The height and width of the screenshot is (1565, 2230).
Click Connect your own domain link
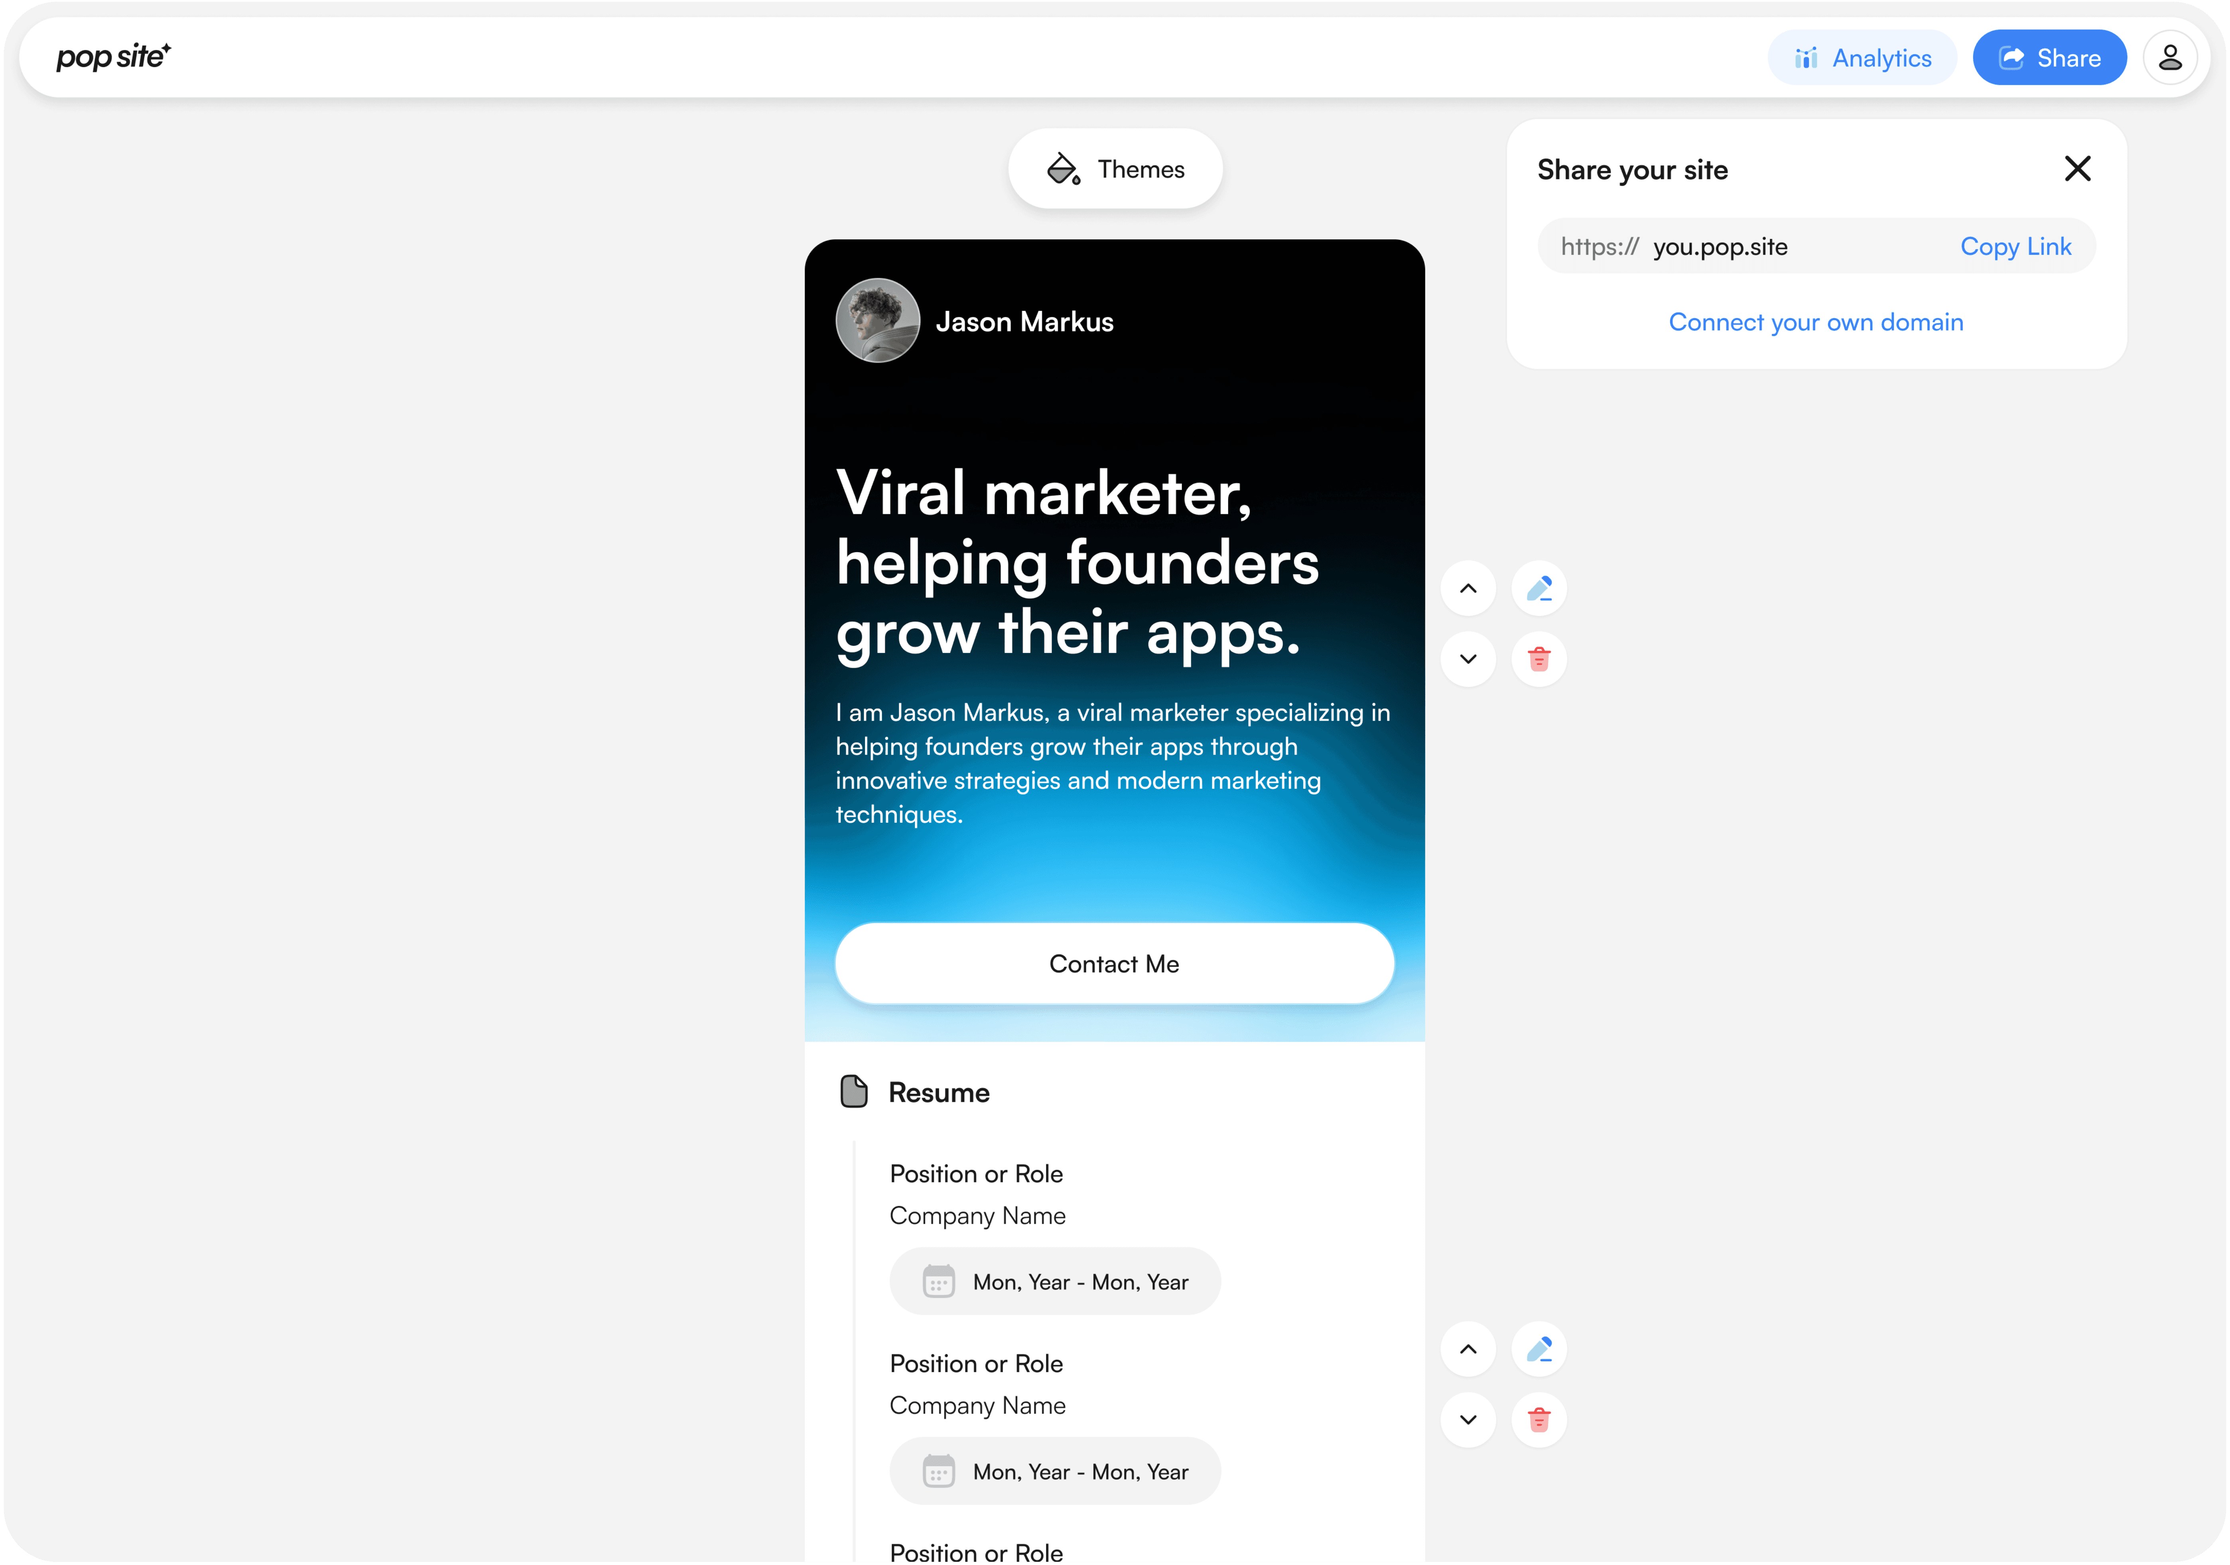(1815, 322)
